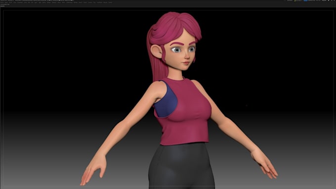Screen dimensions: 336x189
Task: Open the Transform menu in the menu bar
Action: (99, 2)
